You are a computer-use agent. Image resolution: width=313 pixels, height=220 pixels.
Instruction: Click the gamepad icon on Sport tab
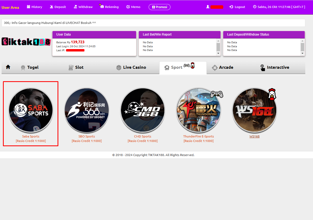(x=187, y=66)
